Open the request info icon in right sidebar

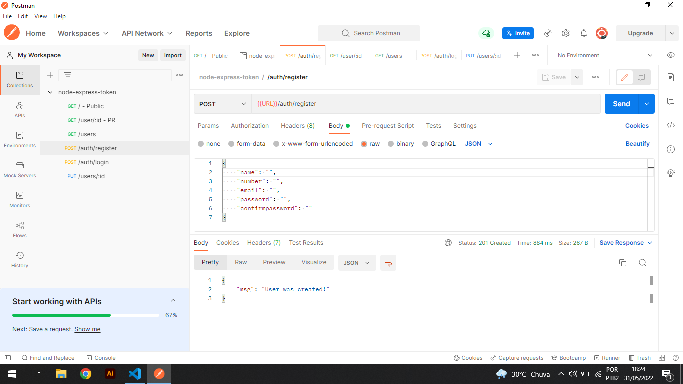click(671, 149)
